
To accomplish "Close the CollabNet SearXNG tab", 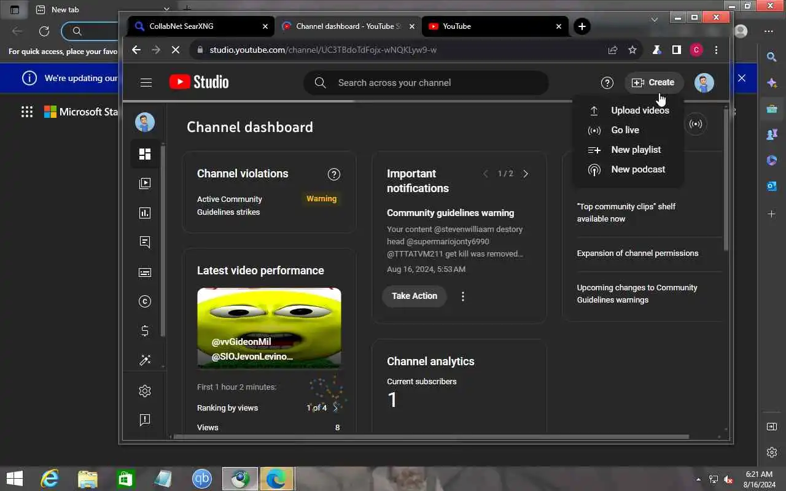I will pos(265,26).
